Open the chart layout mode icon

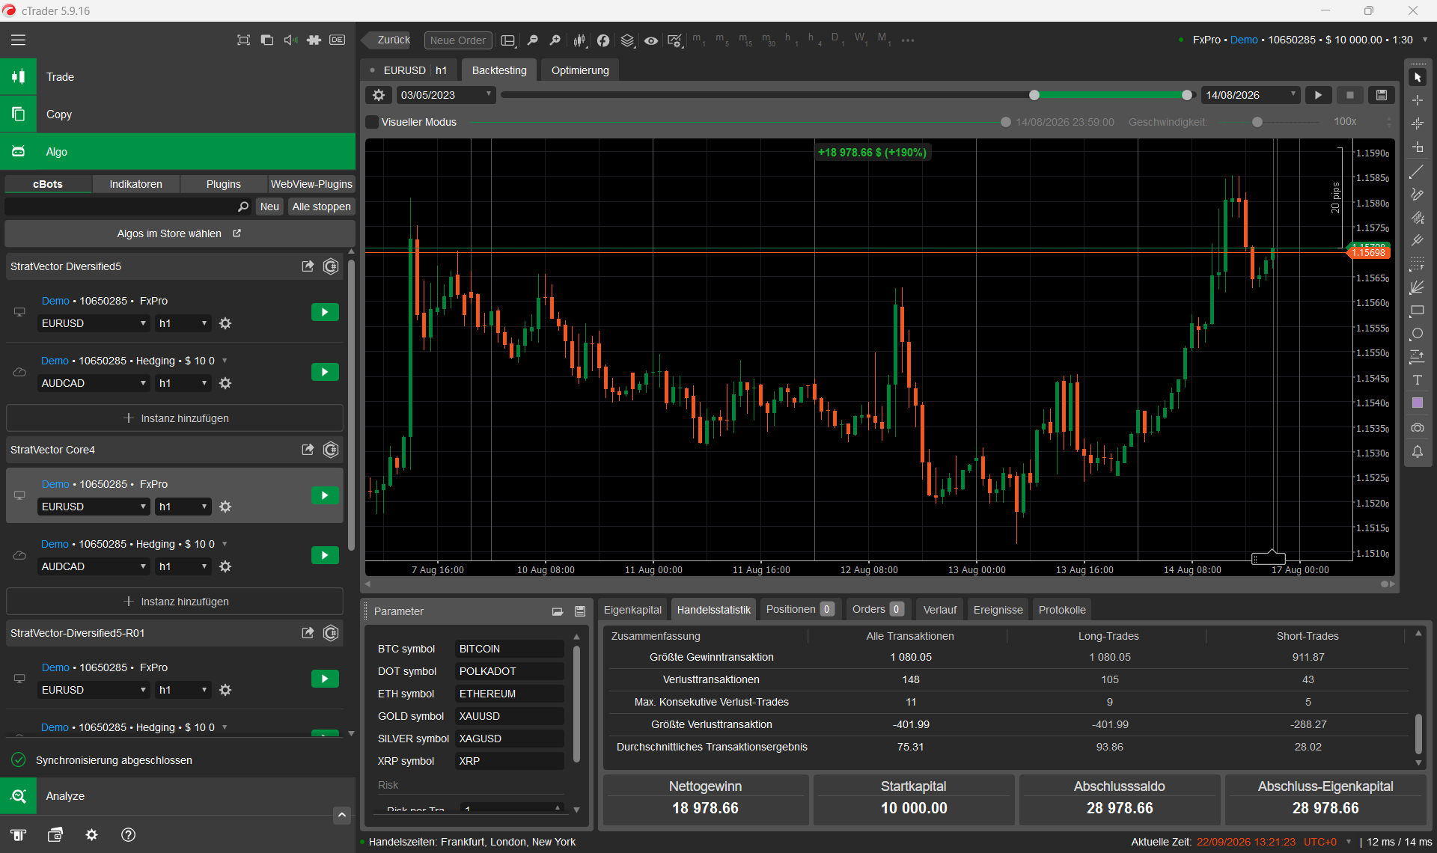[508, 40]
